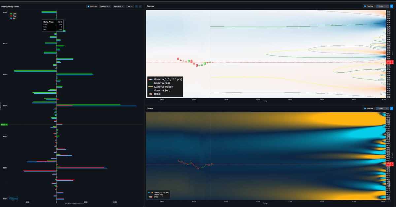The height and width of the screenshot is (207, 396).
Task: Click the 6500 strike axis label
Action: (x=5, y=168)
